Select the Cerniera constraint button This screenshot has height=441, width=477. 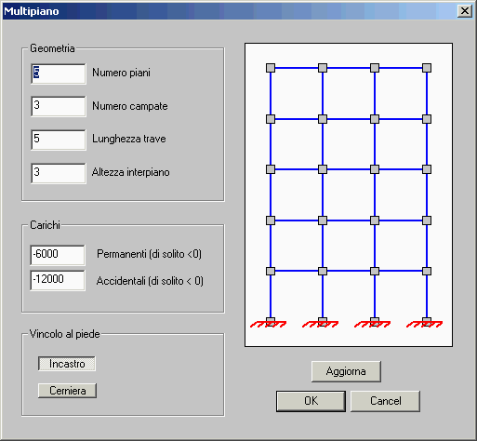pyautogui.click(x=67, y=391)
